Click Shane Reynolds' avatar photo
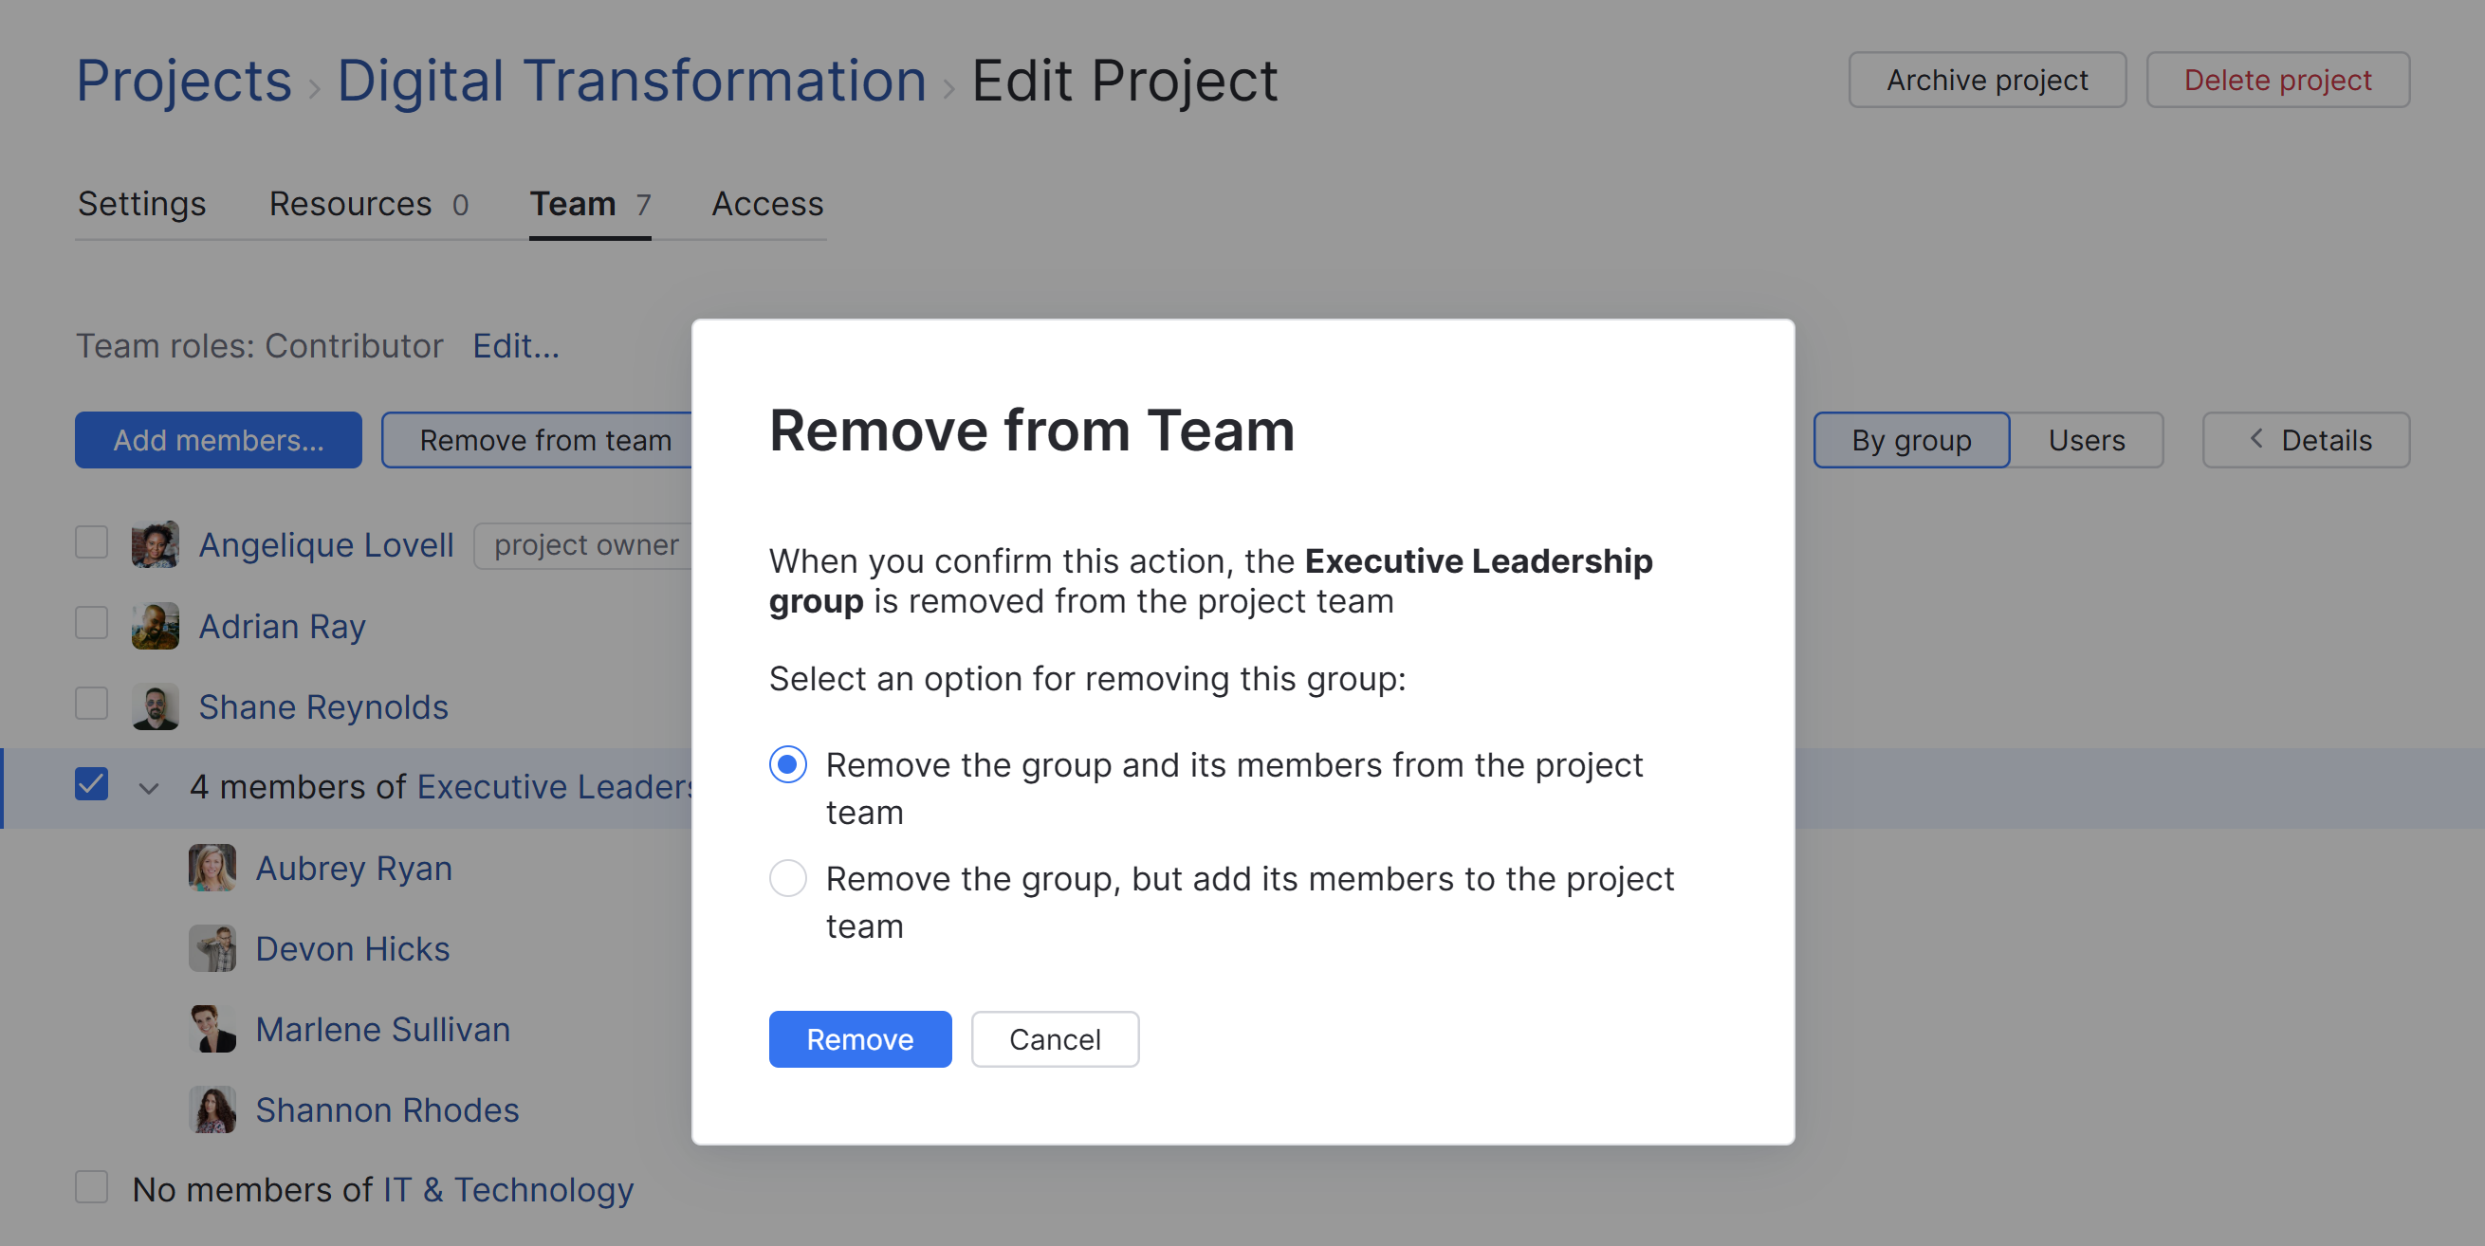This screenshot has height=1246, width=2485. 155,705
